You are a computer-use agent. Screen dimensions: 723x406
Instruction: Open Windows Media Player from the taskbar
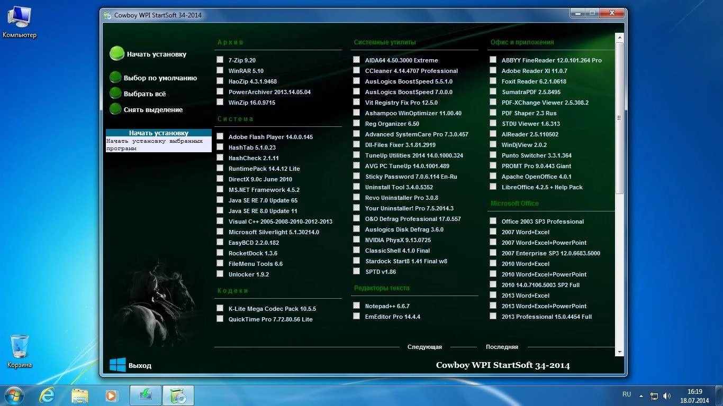tap(112, 395)
